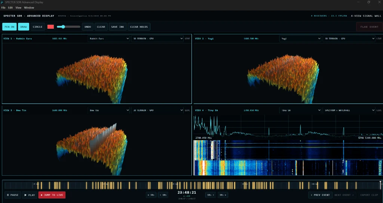The width and height of the screenshot is (383, 203).
Task: Click the '4-VIEW SIGNAL WALL' label
Action: [366, 16]
